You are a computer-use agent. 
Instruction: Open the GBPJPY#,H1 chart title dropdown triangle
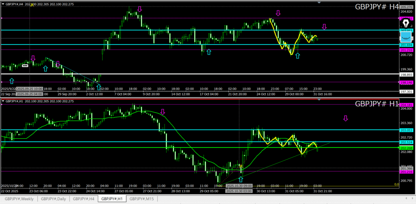pos(3,101)
